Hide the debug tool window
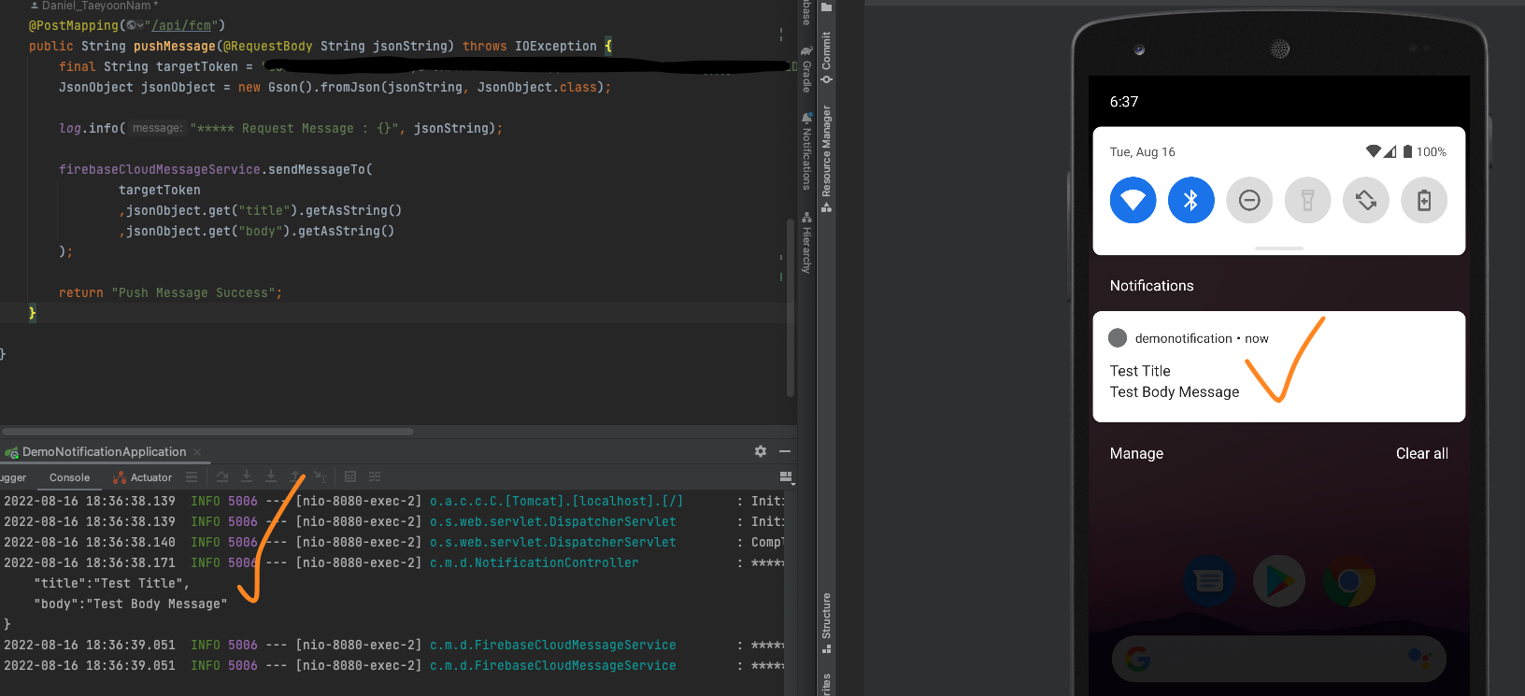Viewport: 1525px width, 696px height. pos(785,451)
